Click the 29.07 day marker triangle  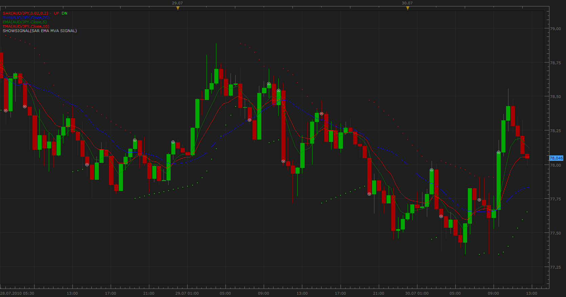pos(178,8)
